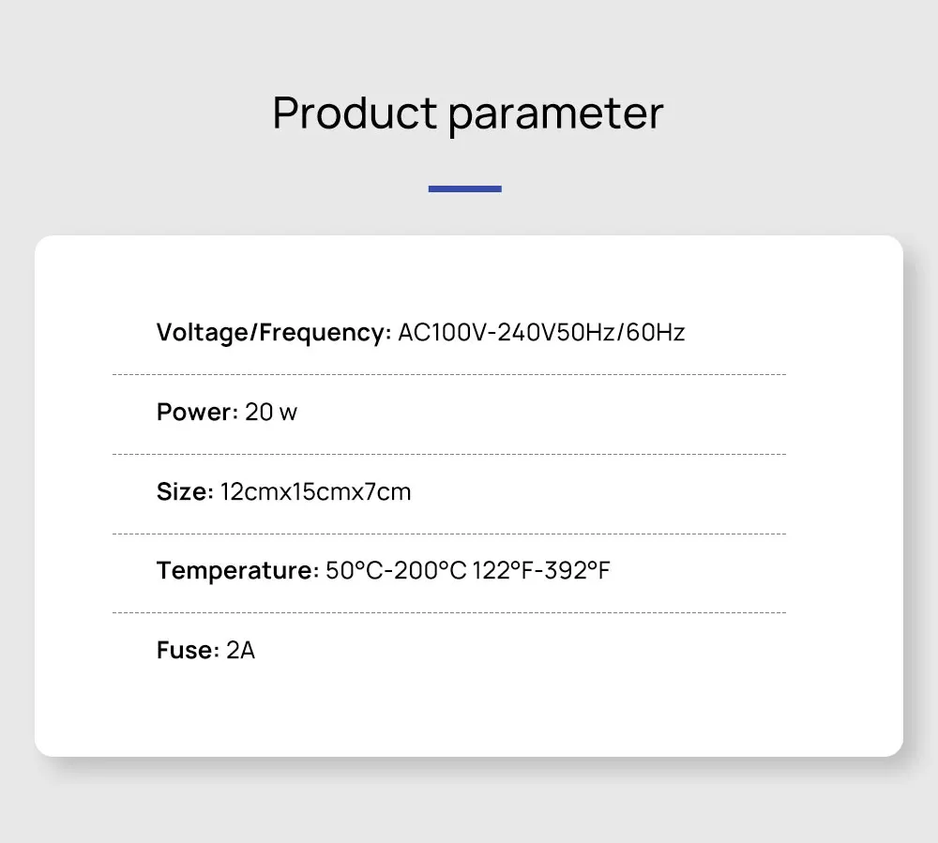Click dashed divider between Voltage and Power rows
Image resolution: width=938 pixels, height=843 pixels.
click(x=448, y=374)
